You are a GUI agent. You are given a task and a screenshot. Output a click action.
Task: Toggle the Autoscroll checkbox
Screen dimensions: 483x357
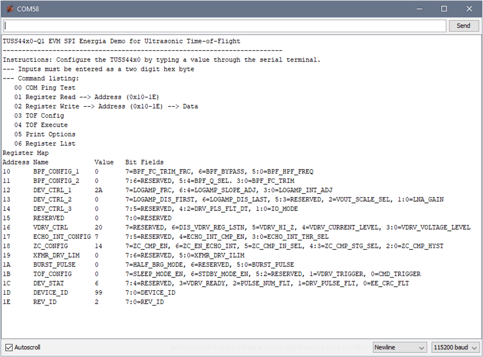9,347
